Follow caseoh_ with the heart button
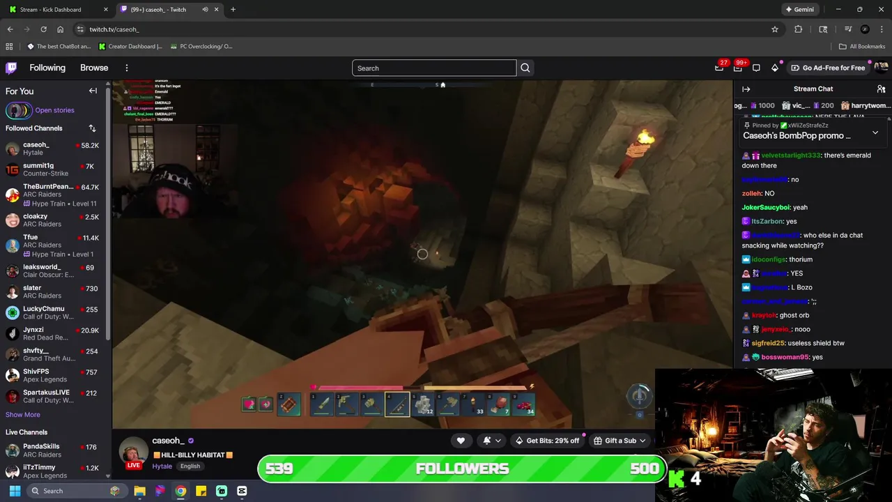The height and width of the screenshot is (502, 892). 461,440
